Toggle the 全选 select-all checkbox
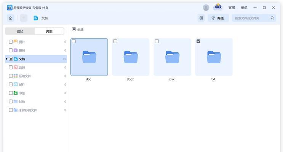 pos(74,29)
